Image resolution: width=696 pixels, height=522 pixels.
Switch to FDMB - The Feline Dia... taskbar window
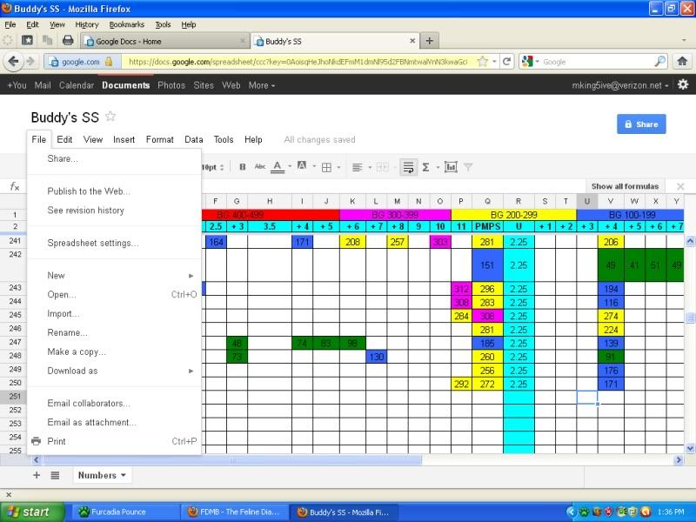(234, 512)
